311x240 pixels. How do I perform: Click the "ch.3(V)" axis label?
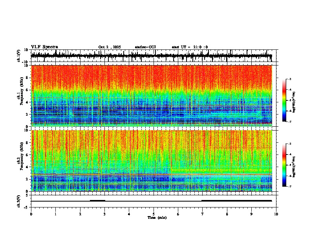point(19,201)
